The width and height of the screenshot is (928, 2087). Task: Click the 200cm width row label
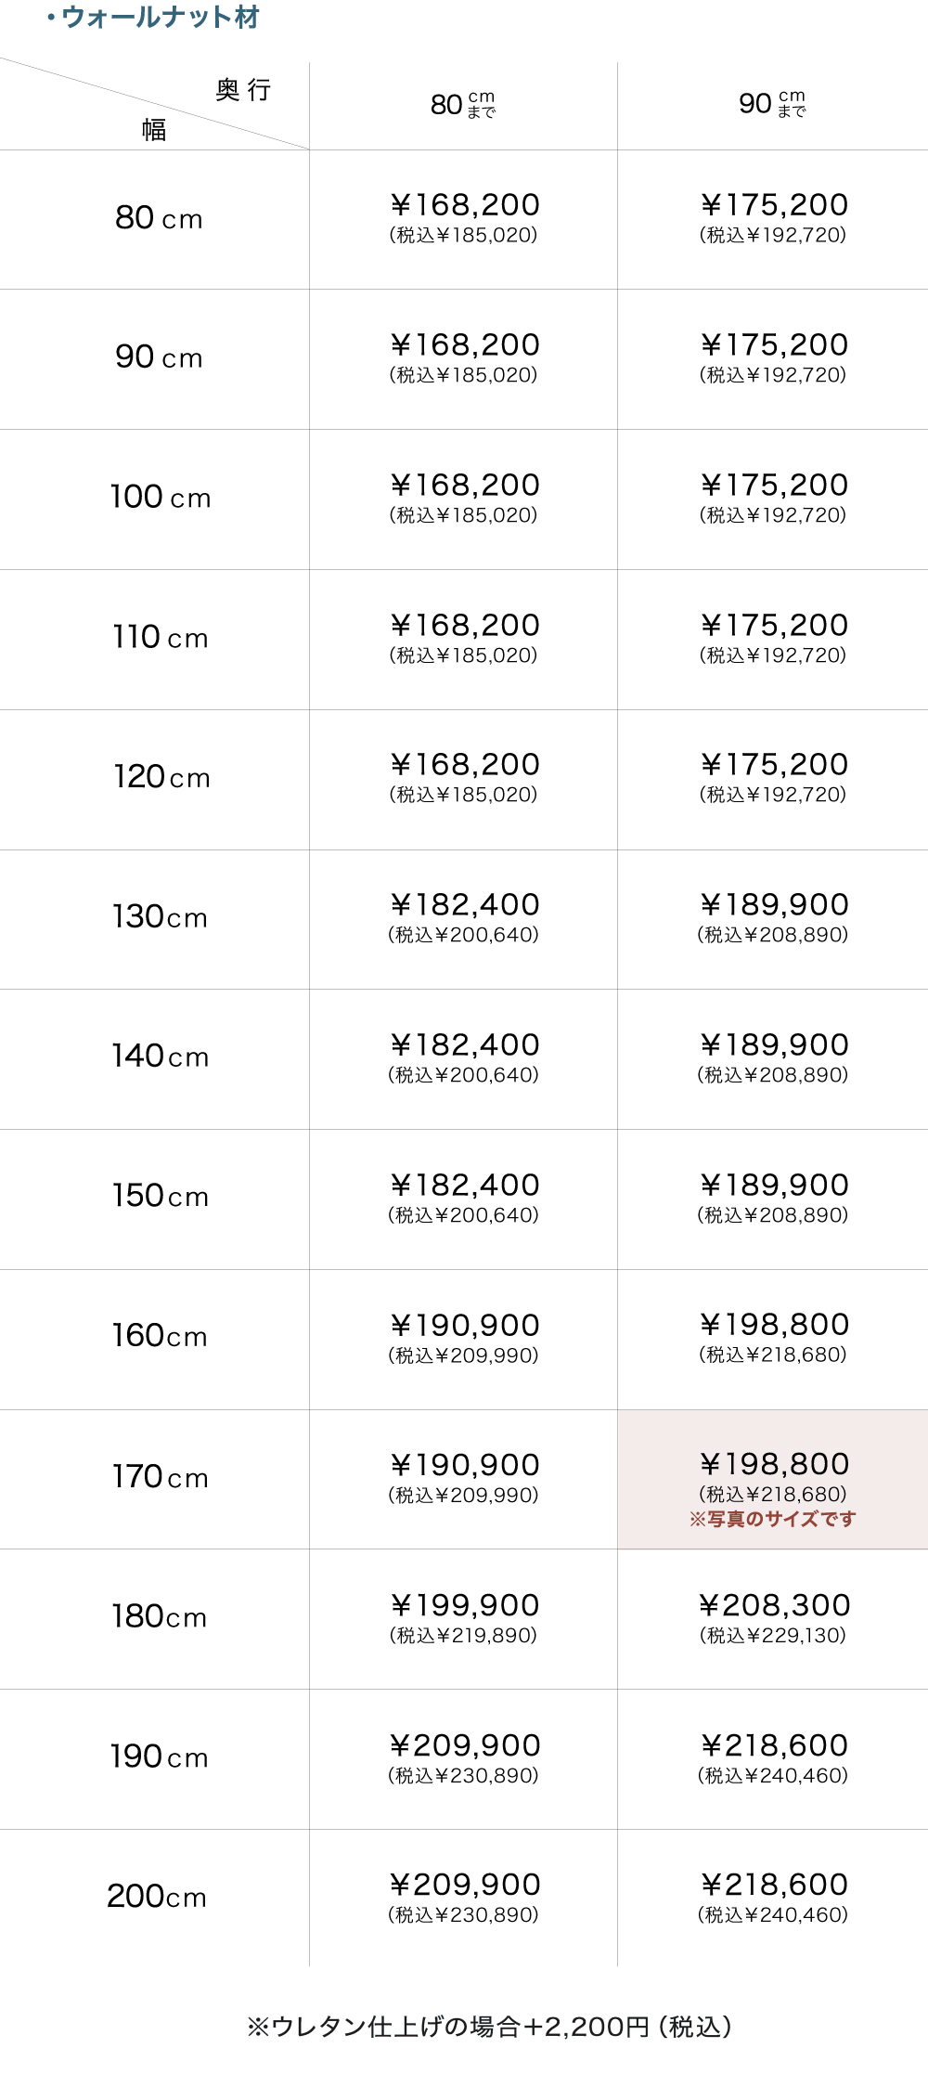click(157, 1896)
